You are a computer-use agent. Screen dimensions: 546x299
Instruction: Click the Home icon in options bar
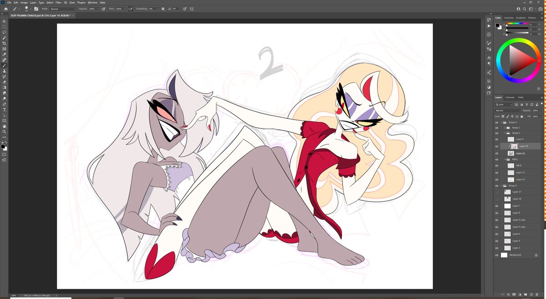[x=5, y=9]
